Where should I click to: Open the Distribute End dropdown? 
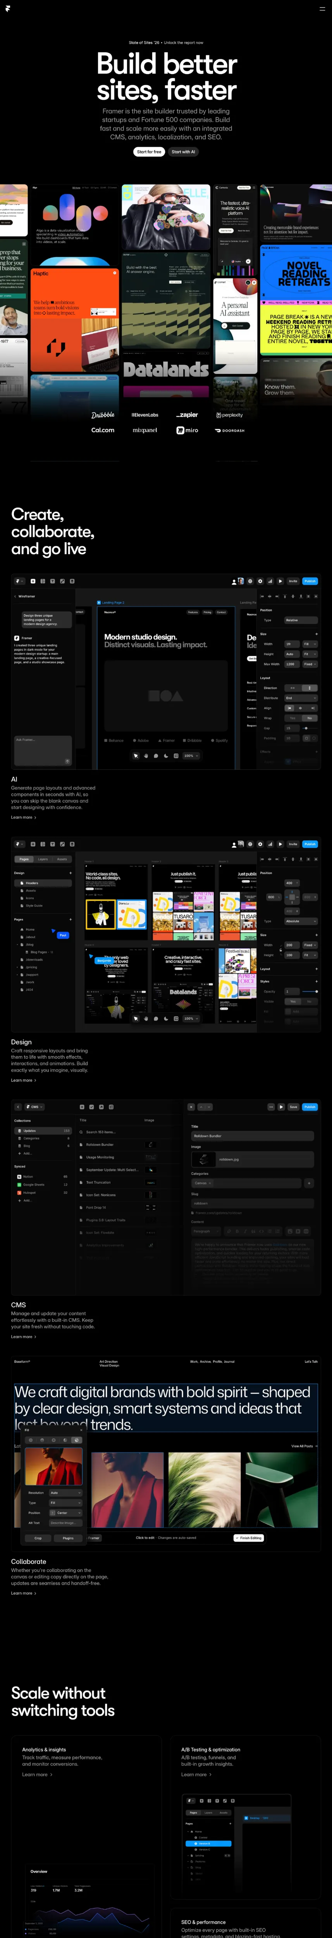click(300, 698)
